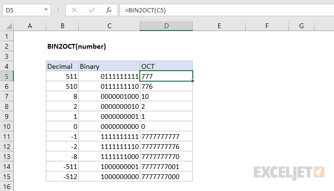This screenshot has height=191, width=334.
Task: Click the Select All corner triangle
Action: [9, 26]
